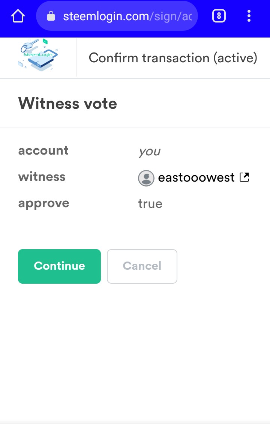Click the 'Confirm transaction (active)' title
The width and height of the screenshot is (270, 424).
(x=173, y=58)
